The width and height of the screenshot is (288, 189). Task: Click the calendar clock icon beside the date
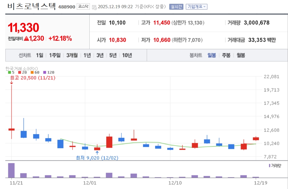(94, 7)
